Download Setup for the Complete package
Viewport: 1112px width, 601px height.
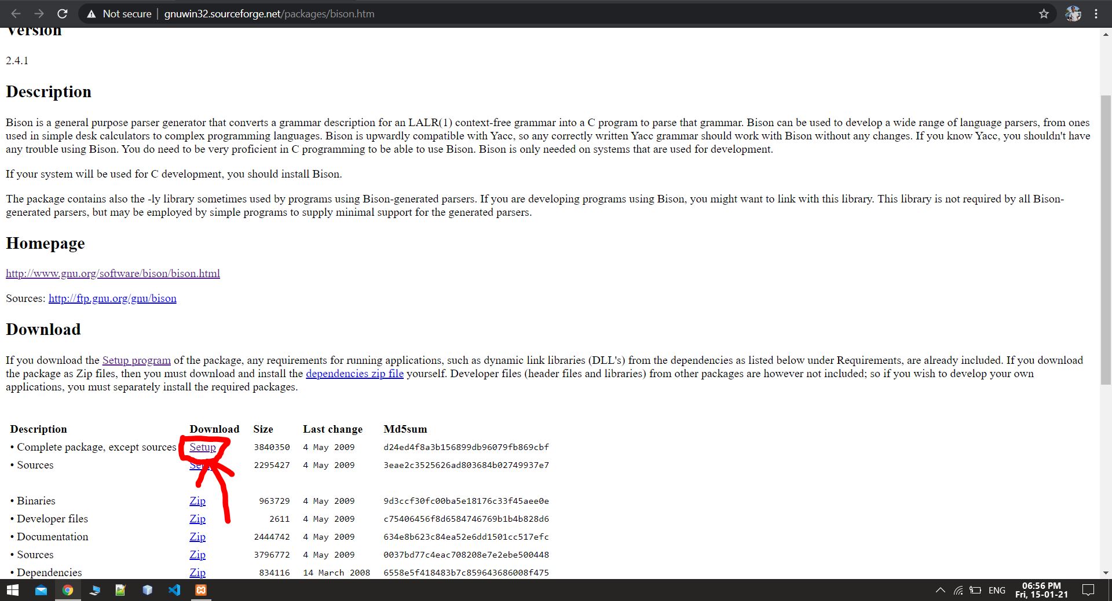pos(203,447)
